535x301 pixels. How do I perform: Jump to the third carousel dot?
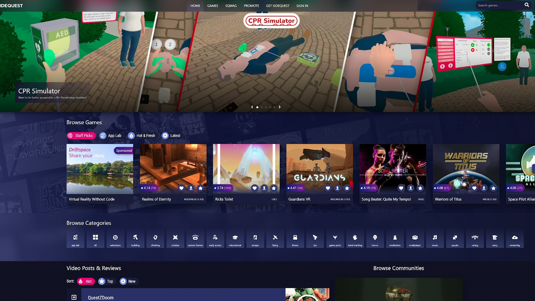266,107
